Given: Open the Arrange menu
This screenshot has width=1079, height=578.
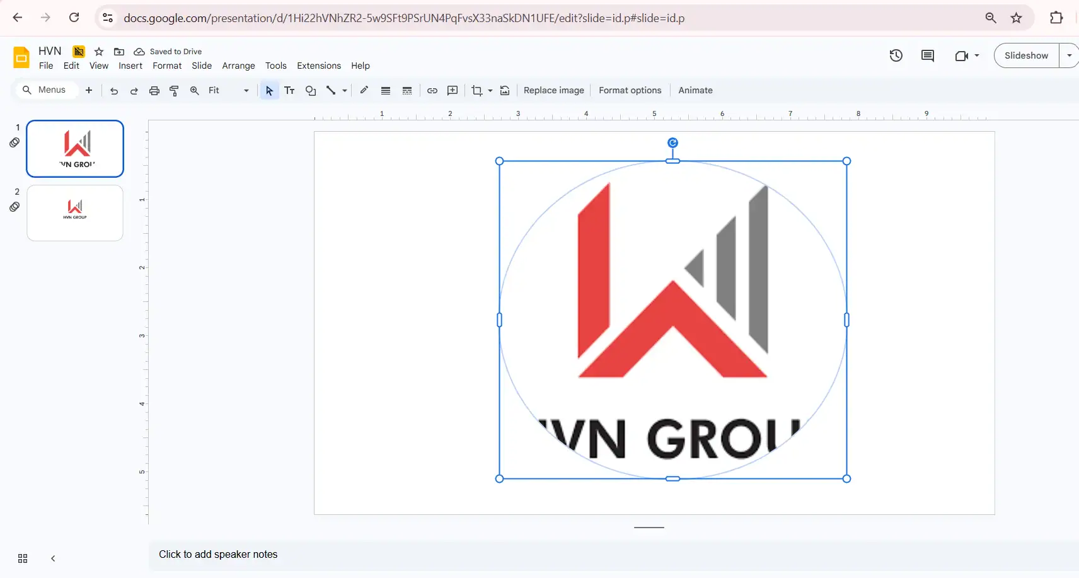Looking at the screenshot, I should pos(239,66).
